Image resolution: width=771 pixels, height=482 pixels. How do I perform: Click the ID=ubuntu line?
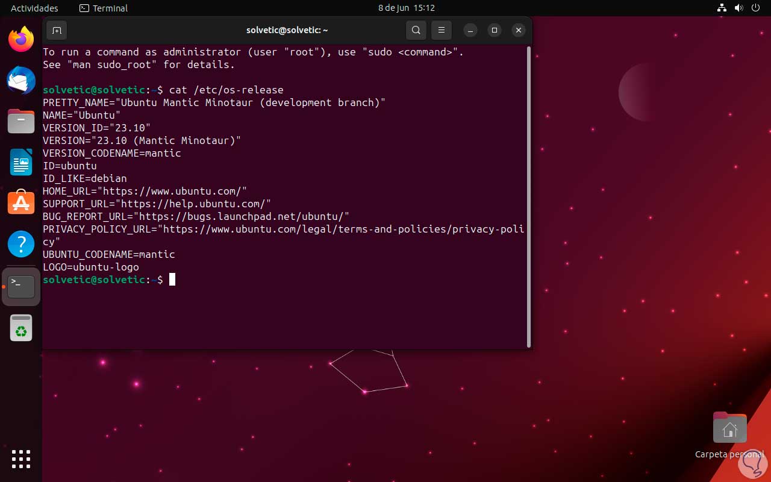(x=70, y=166)
